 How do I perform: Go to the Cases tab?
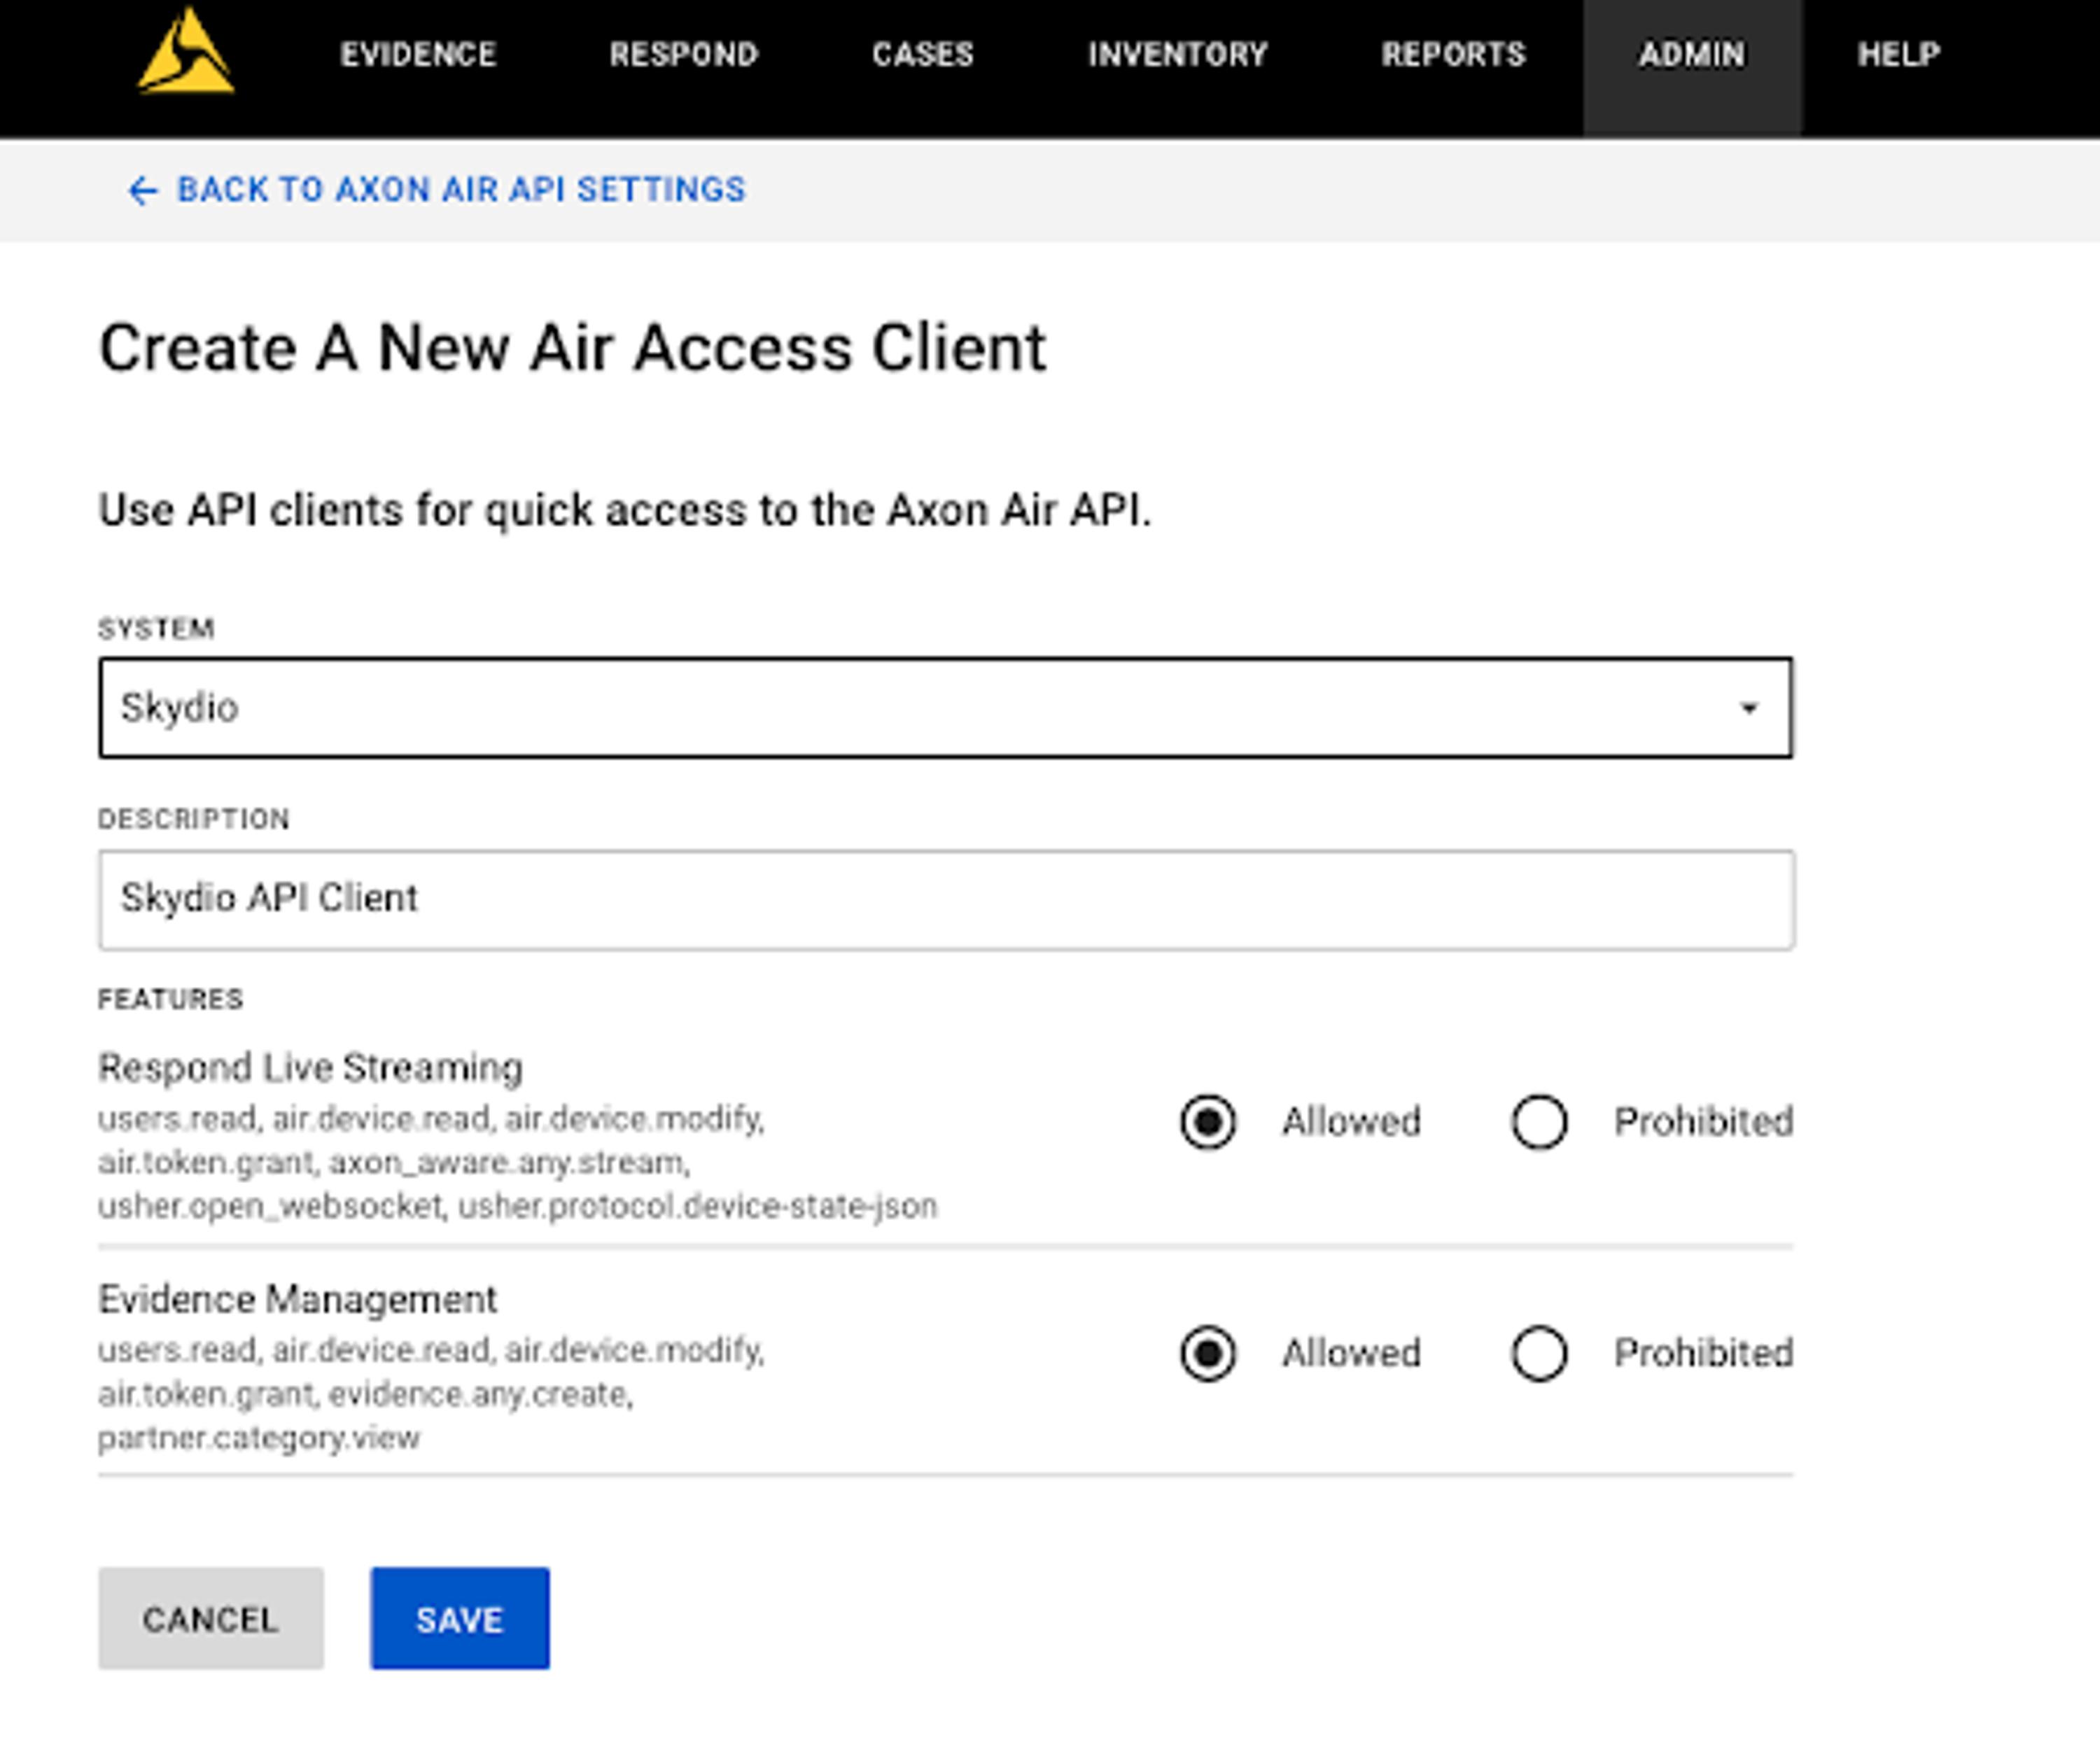click(x=922, y=54)
